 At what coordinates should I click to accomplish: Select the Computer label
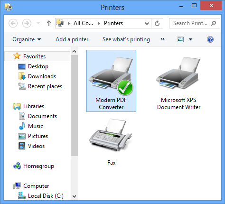[36, 186]
